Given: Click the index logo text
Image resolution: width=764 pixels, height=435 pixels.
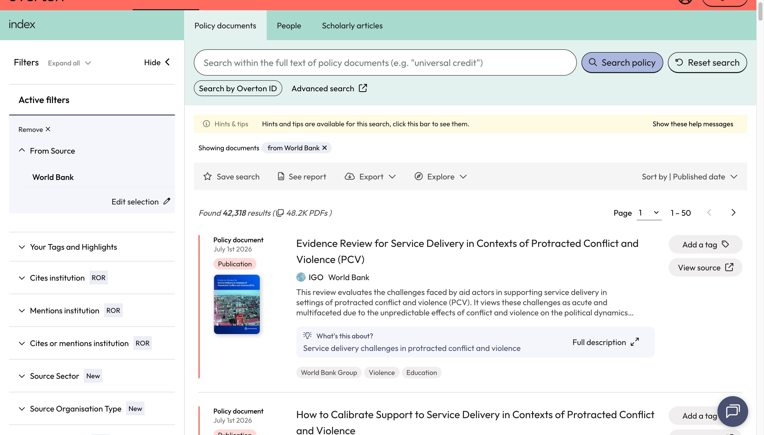Looking at the screenshot, I should pos(22,24).
